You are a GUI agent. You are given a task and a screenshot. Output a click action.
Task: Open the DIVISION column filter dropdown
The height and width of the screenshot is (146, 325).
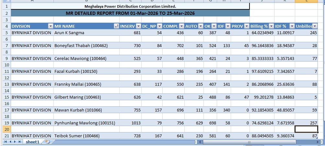point(51,26)
